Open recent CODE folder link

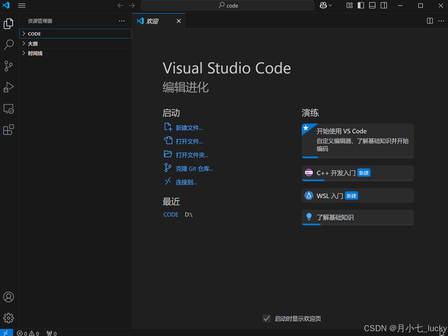point(171,215)
